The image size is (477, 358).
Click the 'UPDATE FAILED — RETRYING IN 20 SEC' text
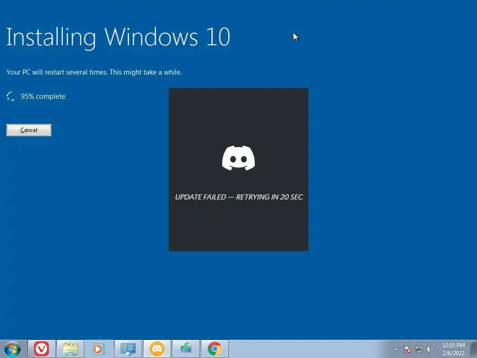coord(239,197)
